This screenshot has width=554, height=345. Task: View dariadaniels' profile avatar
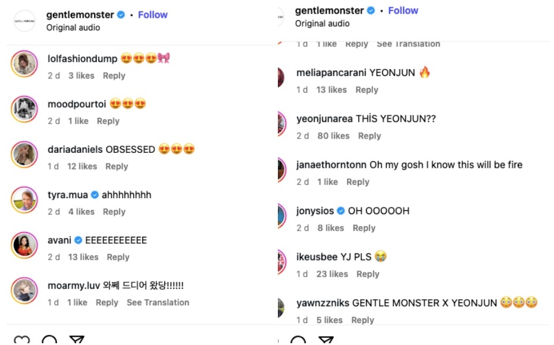24,155
